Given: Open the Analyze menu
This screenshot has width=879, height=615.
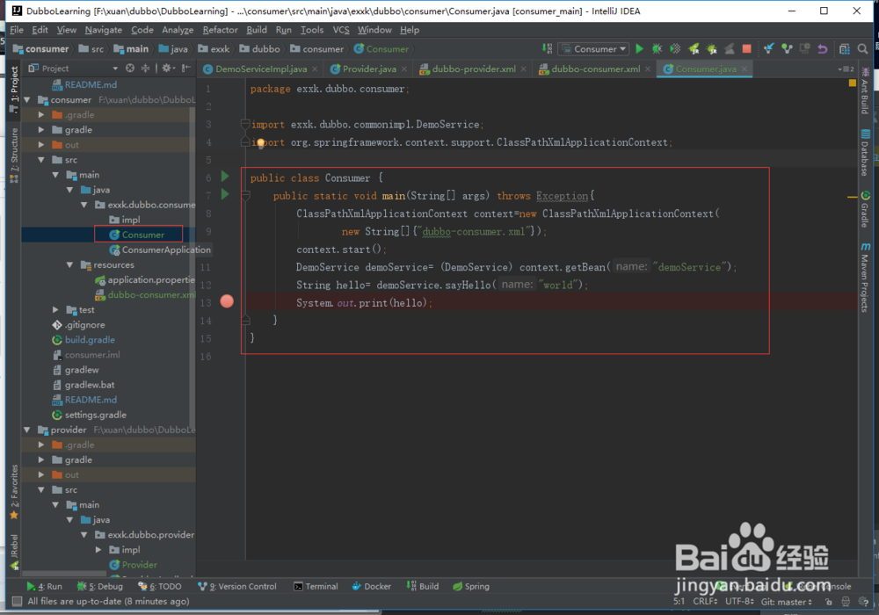Looking at the screenshot, I should click(178, 30).
